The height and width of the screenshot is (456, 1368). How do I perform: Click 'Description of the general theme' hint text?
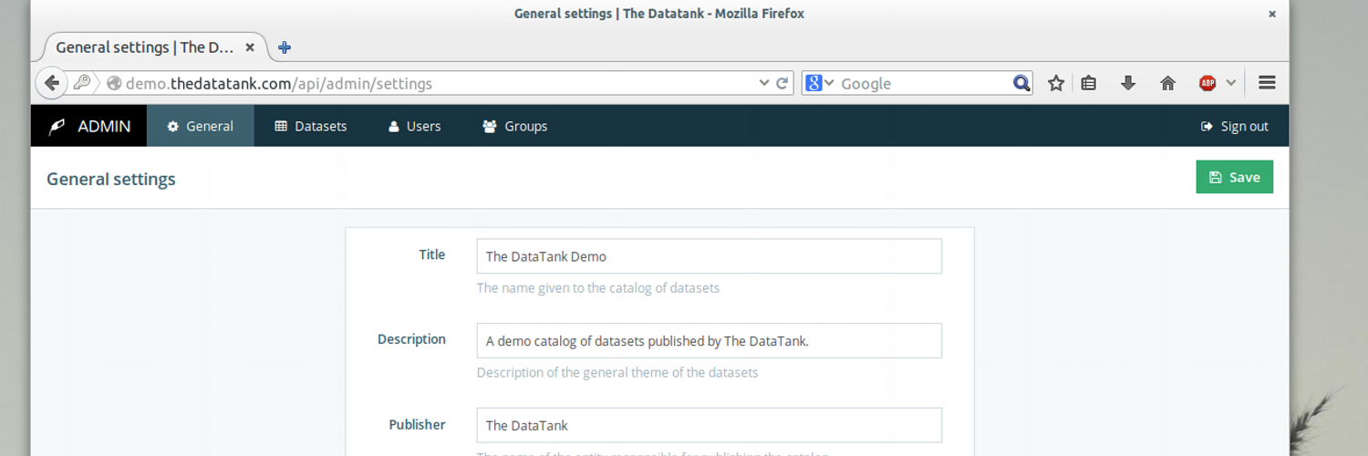point(617,372)
